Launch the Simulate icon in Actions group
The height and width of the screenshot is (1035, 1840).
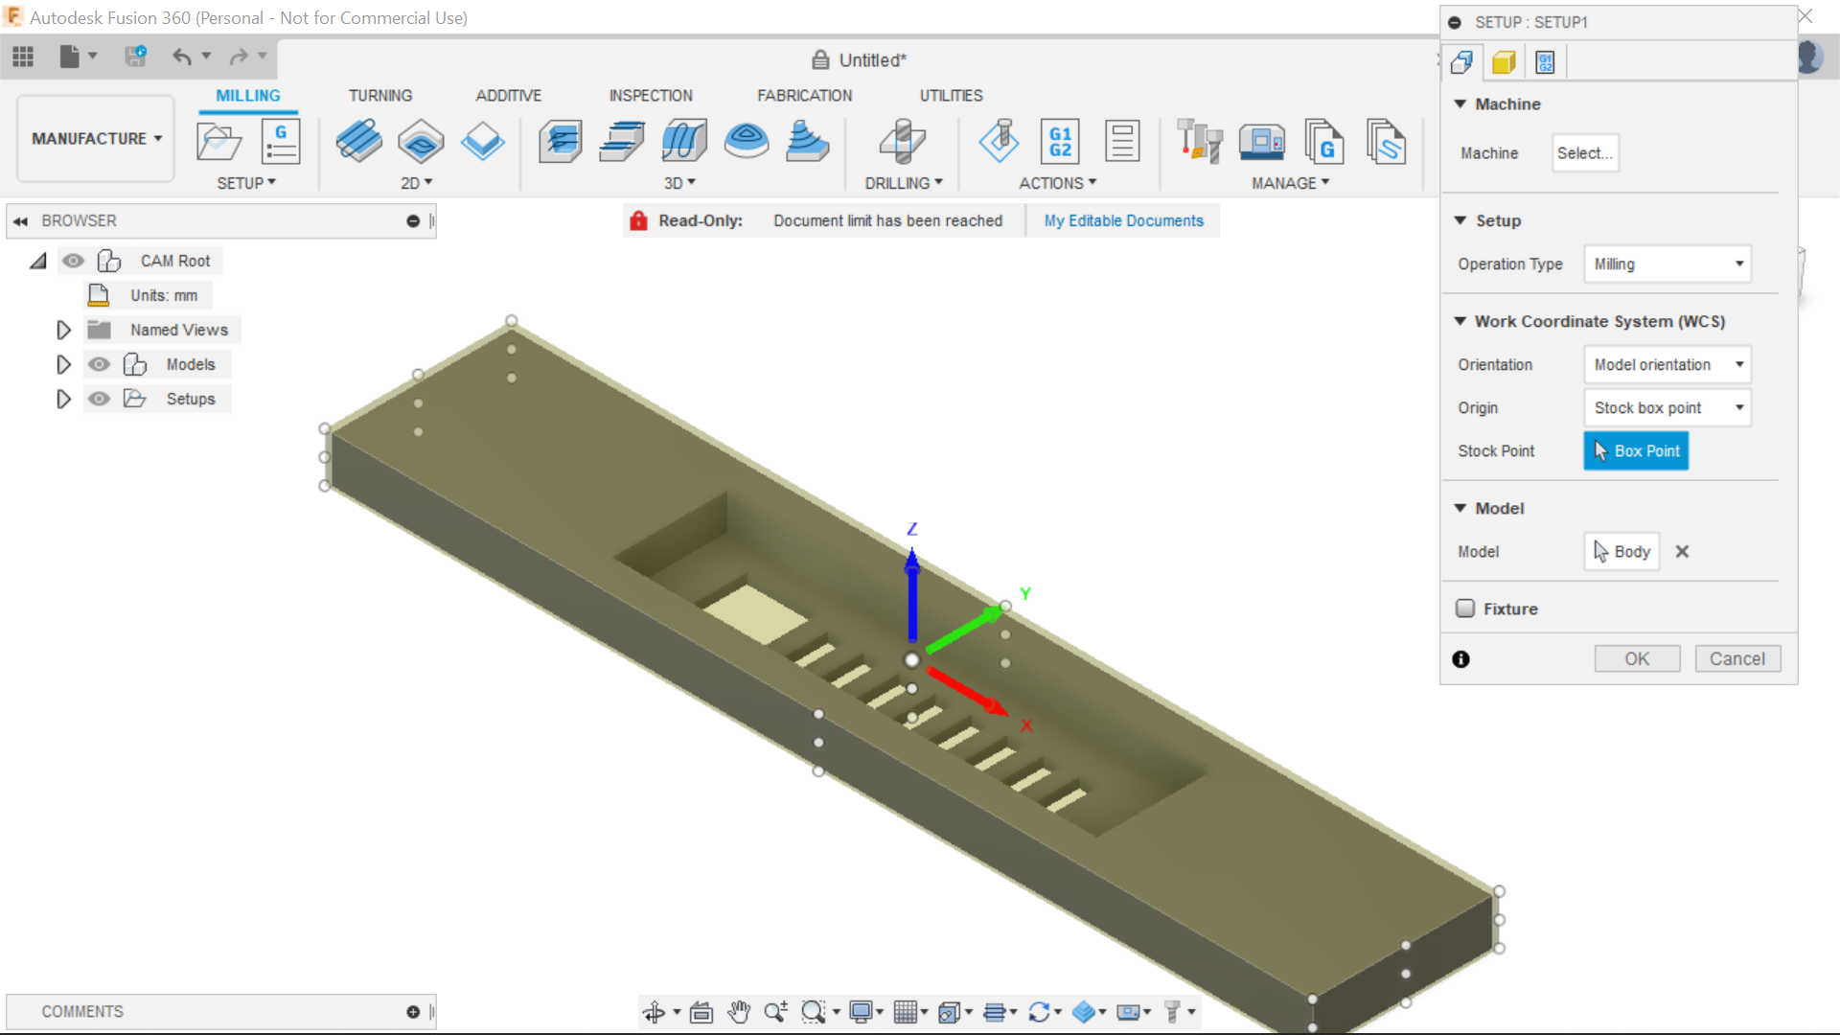1000,141
